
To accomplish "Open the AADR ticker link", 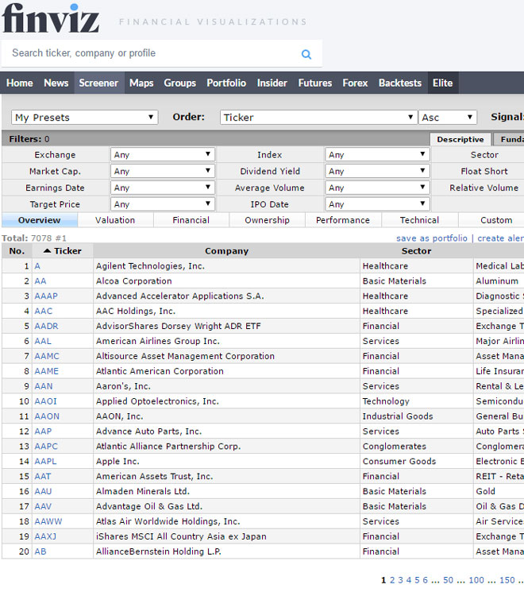I will click(x=46, y=326).
